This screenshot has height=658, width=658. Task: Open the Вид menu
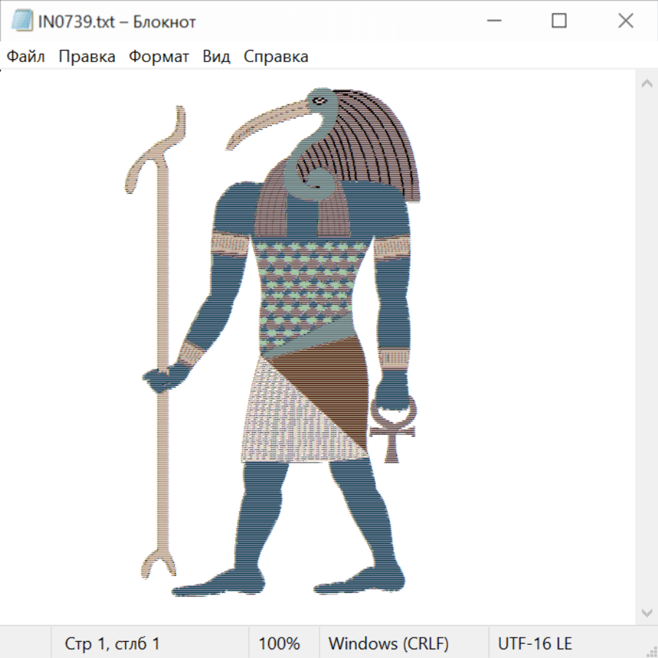(x=216, y=56)
